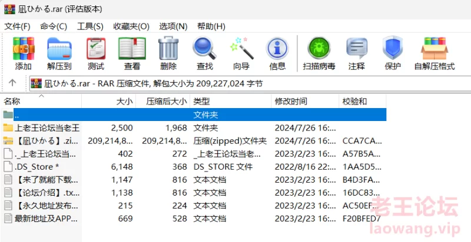This screenshot has height=242, width=471.
Task: Select the 【论坛介绍】.tx... file name
Action: 47,193
